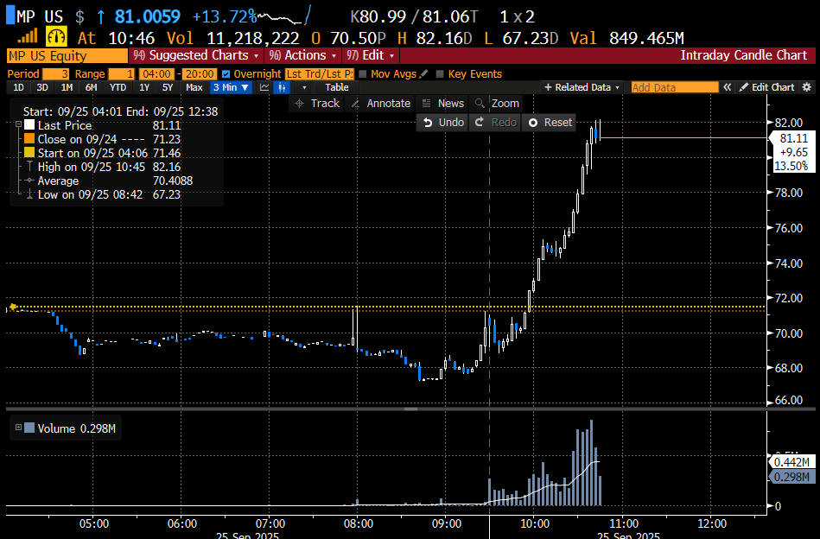Click the High on 09/25 10:45 legend row
The image size is (820, 539).
(x=103, y=167)
